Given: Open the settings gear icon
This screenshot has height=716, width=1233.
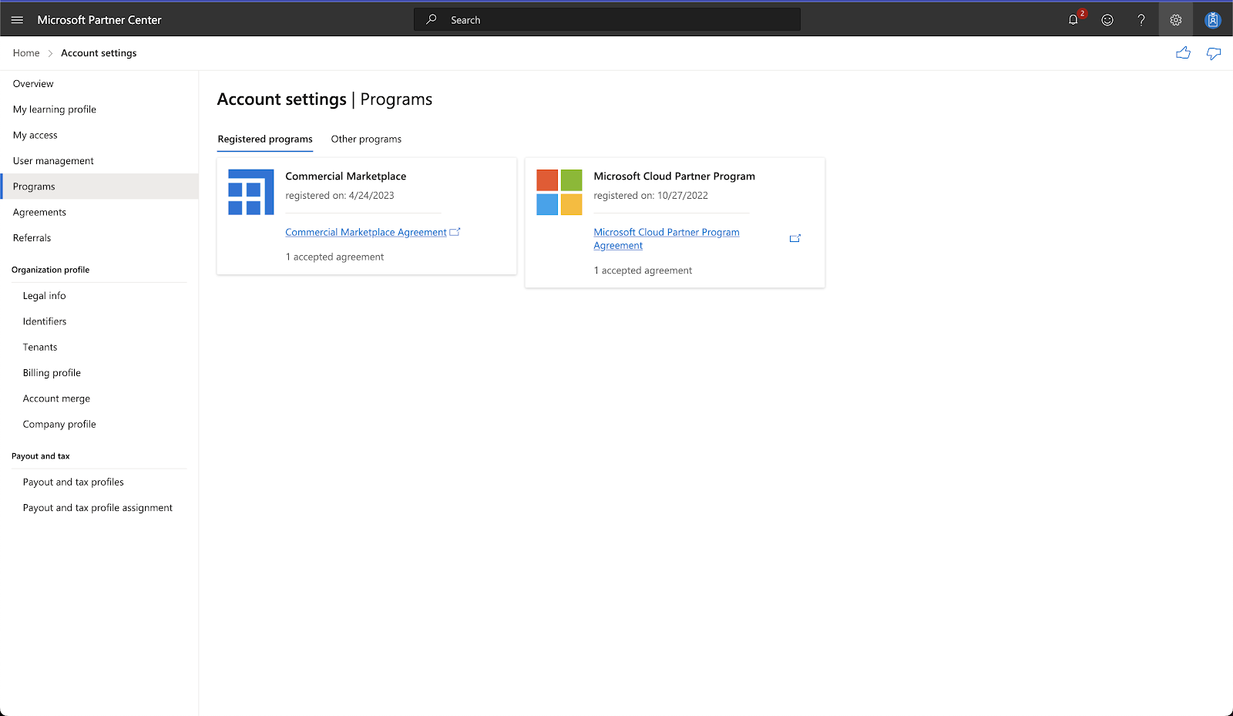Looking at the screenshot, I should tap(1175, 20).
